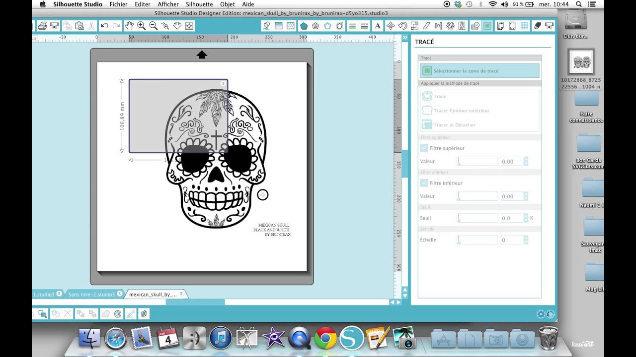Click the Redo arrow

tap(116, 26)
